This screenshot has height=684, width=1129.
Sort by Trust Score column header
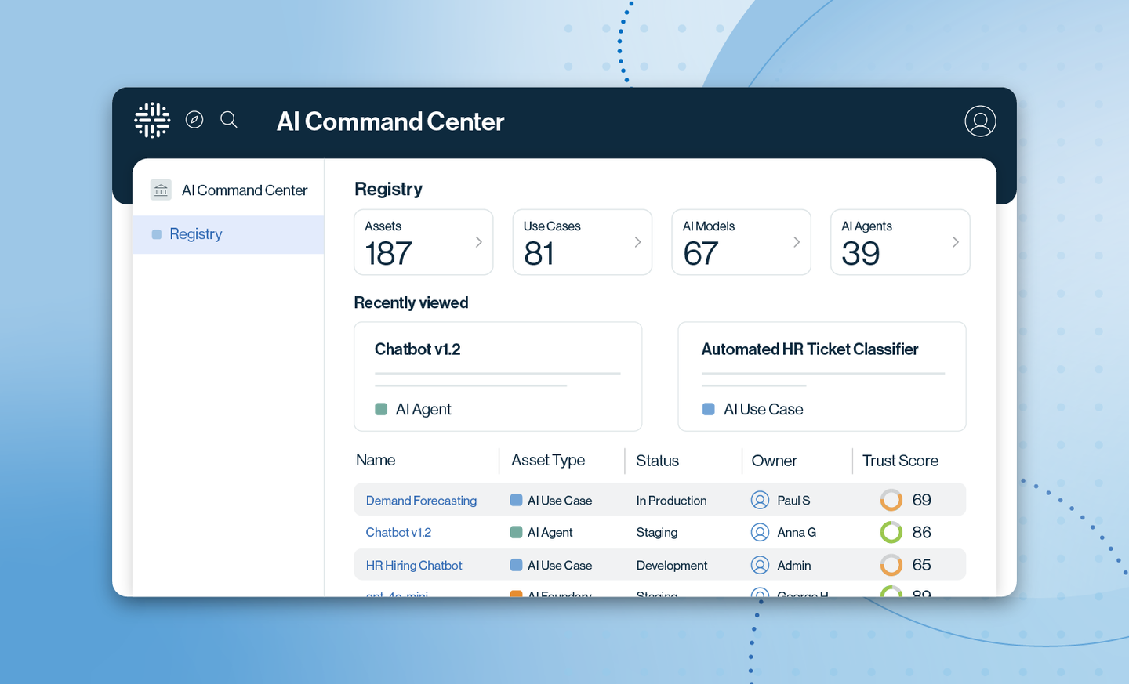click(x=900, y=461)
